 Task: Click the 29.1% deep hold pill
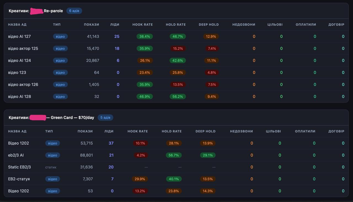click(208, 155)
